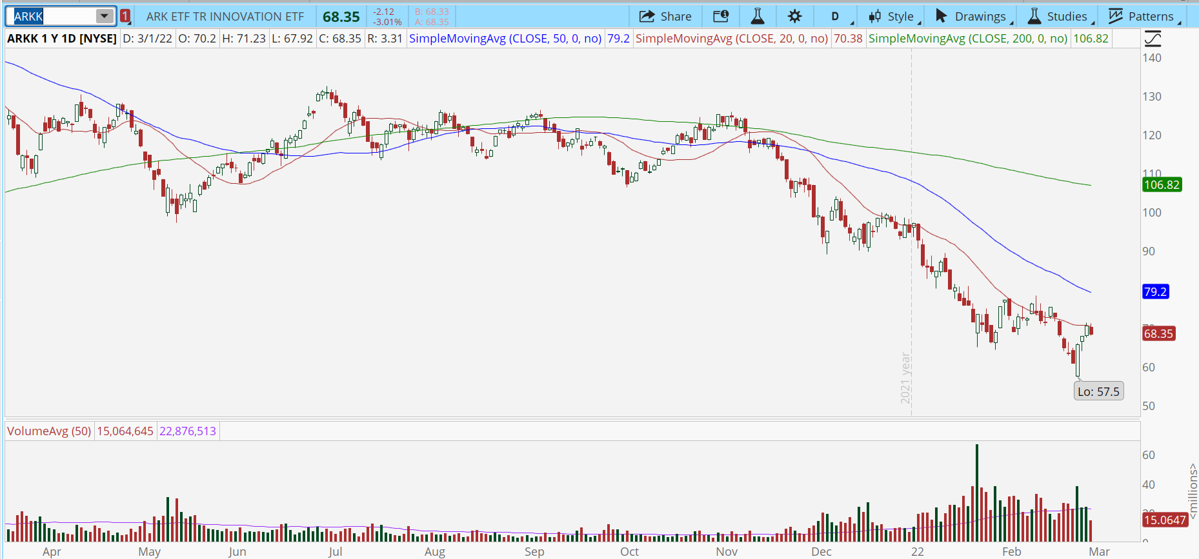Viewport: 1199px width, 559px height.
Task: Select the SimpleMovingAvg 20 study label
Action: [732, 39]
